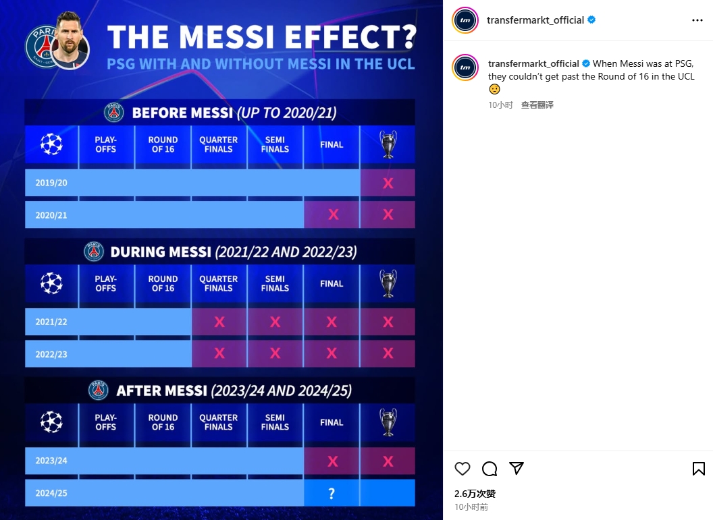Screen dimensions: 713x520
Task: Open more options three-dot menu
Action: point(697,20)
